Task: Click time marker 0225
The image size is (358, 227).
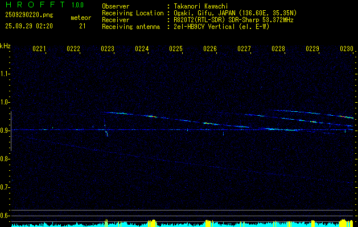Action: [176, 49]
